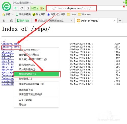Image resolution: width=127 pixels, height=124 pixels.
Task: Click the cloud sync icon
Action: tap(12, 21)
